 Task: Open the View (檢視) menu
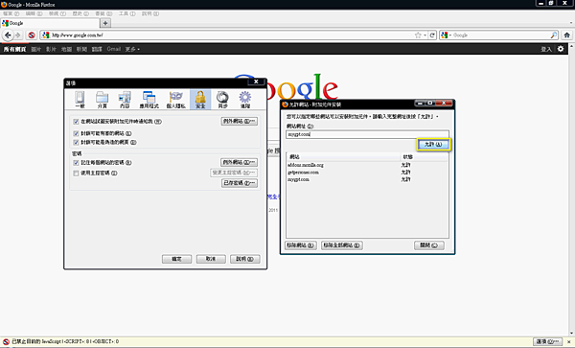click(57, 13)
